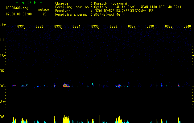Click the 0337 time axis label

click(x=132, y=26)
